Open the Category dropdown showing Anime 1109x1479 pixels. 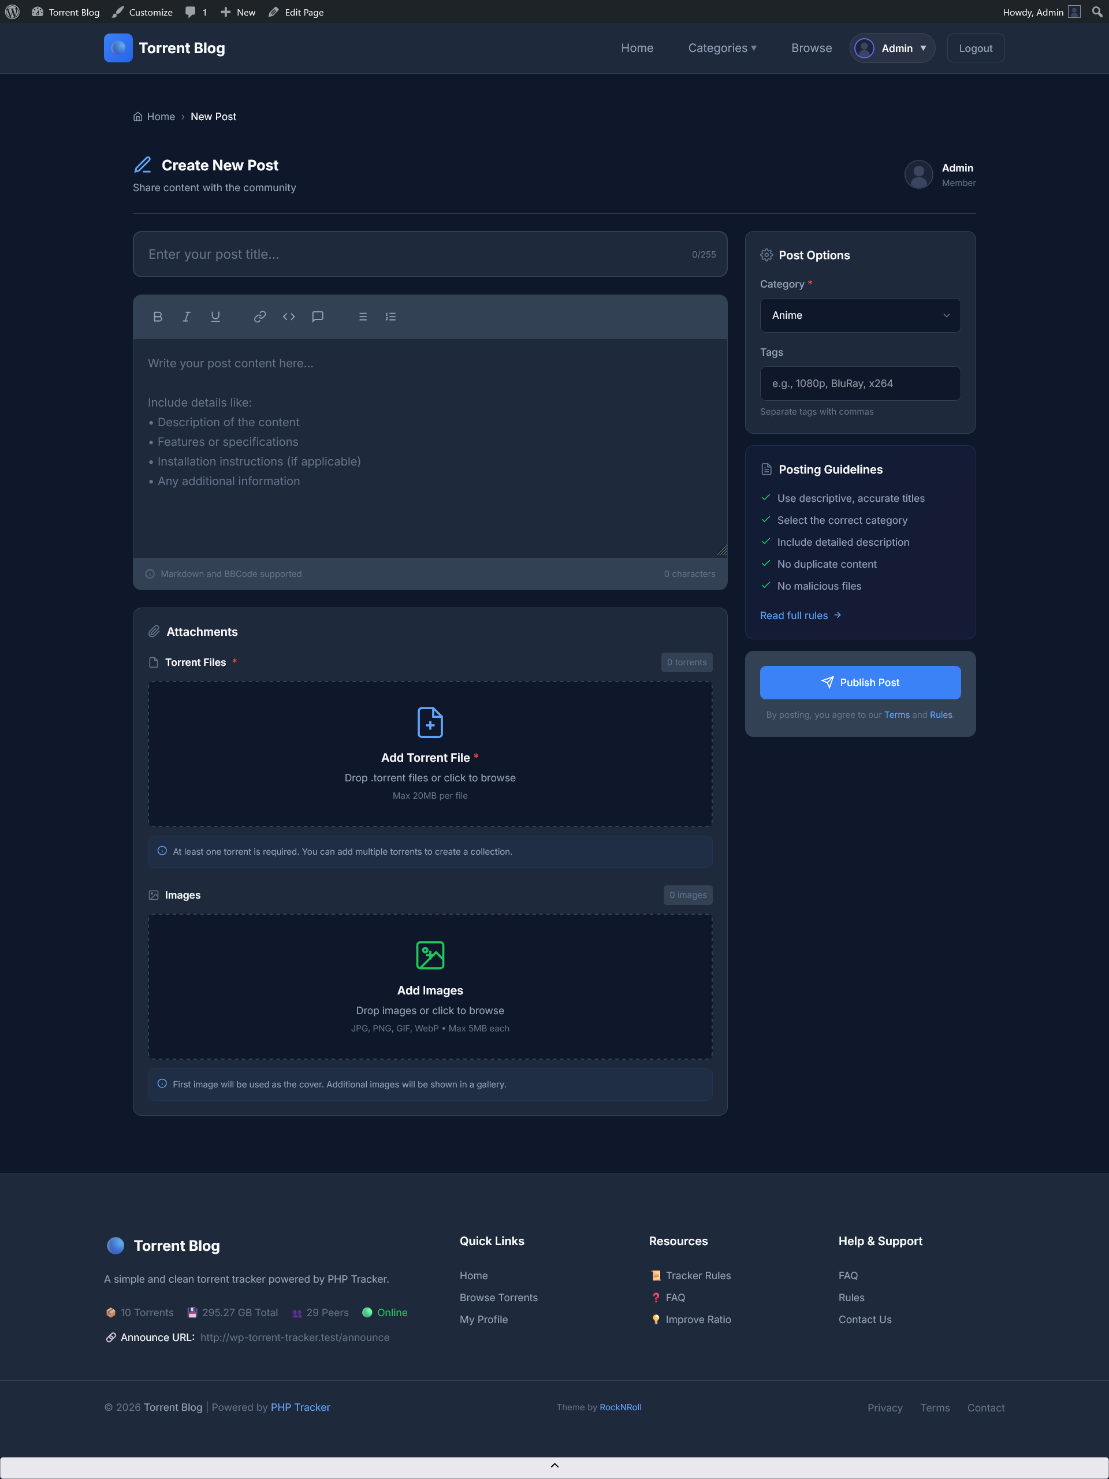point(860,315)
